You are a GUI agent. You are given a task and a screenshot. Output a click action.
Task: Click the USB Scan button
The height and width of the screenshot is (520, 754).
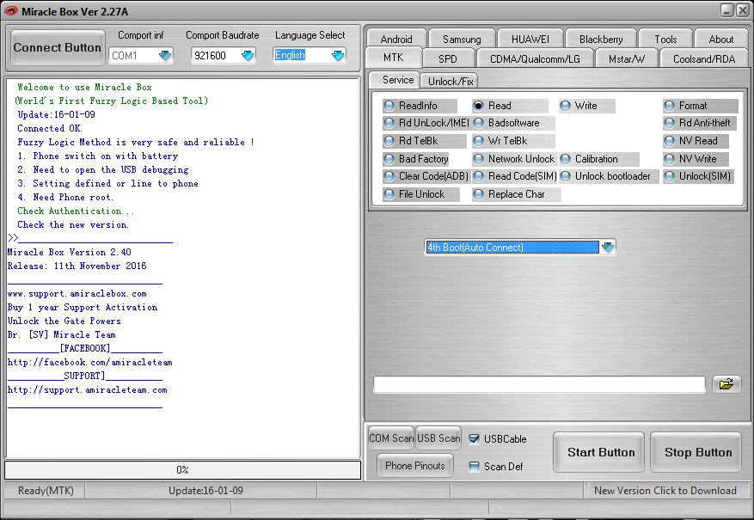click(438, 438)
